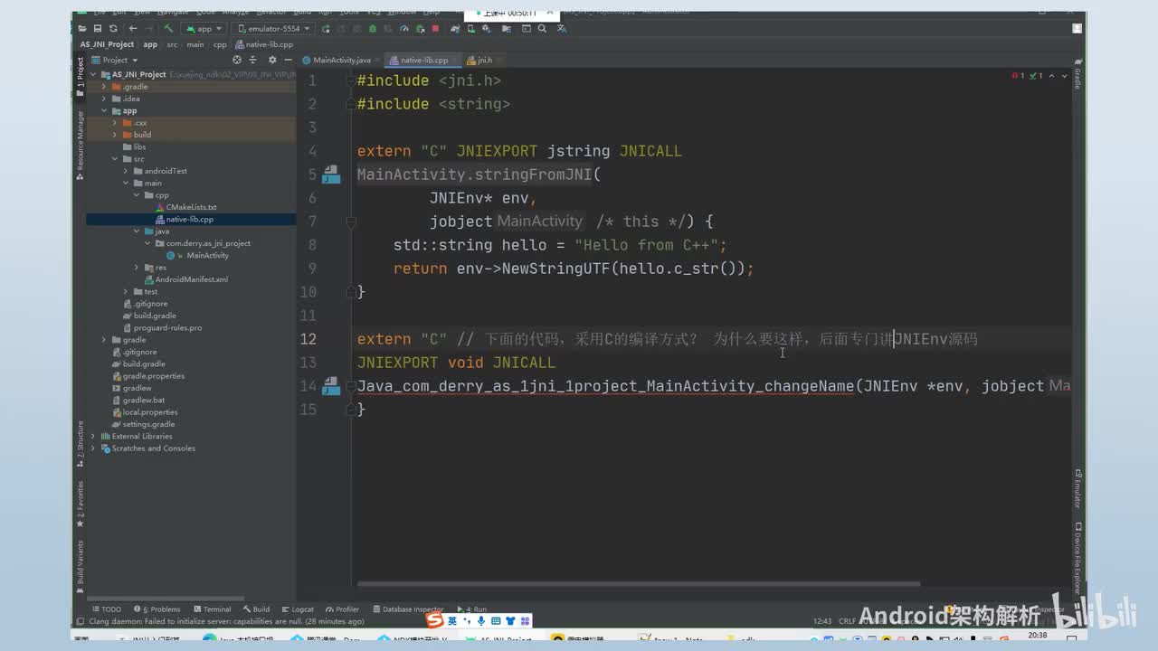Screen dimensions: 1158x651
Task: Select proguard-rules.pro file
Action: (162, 327)
